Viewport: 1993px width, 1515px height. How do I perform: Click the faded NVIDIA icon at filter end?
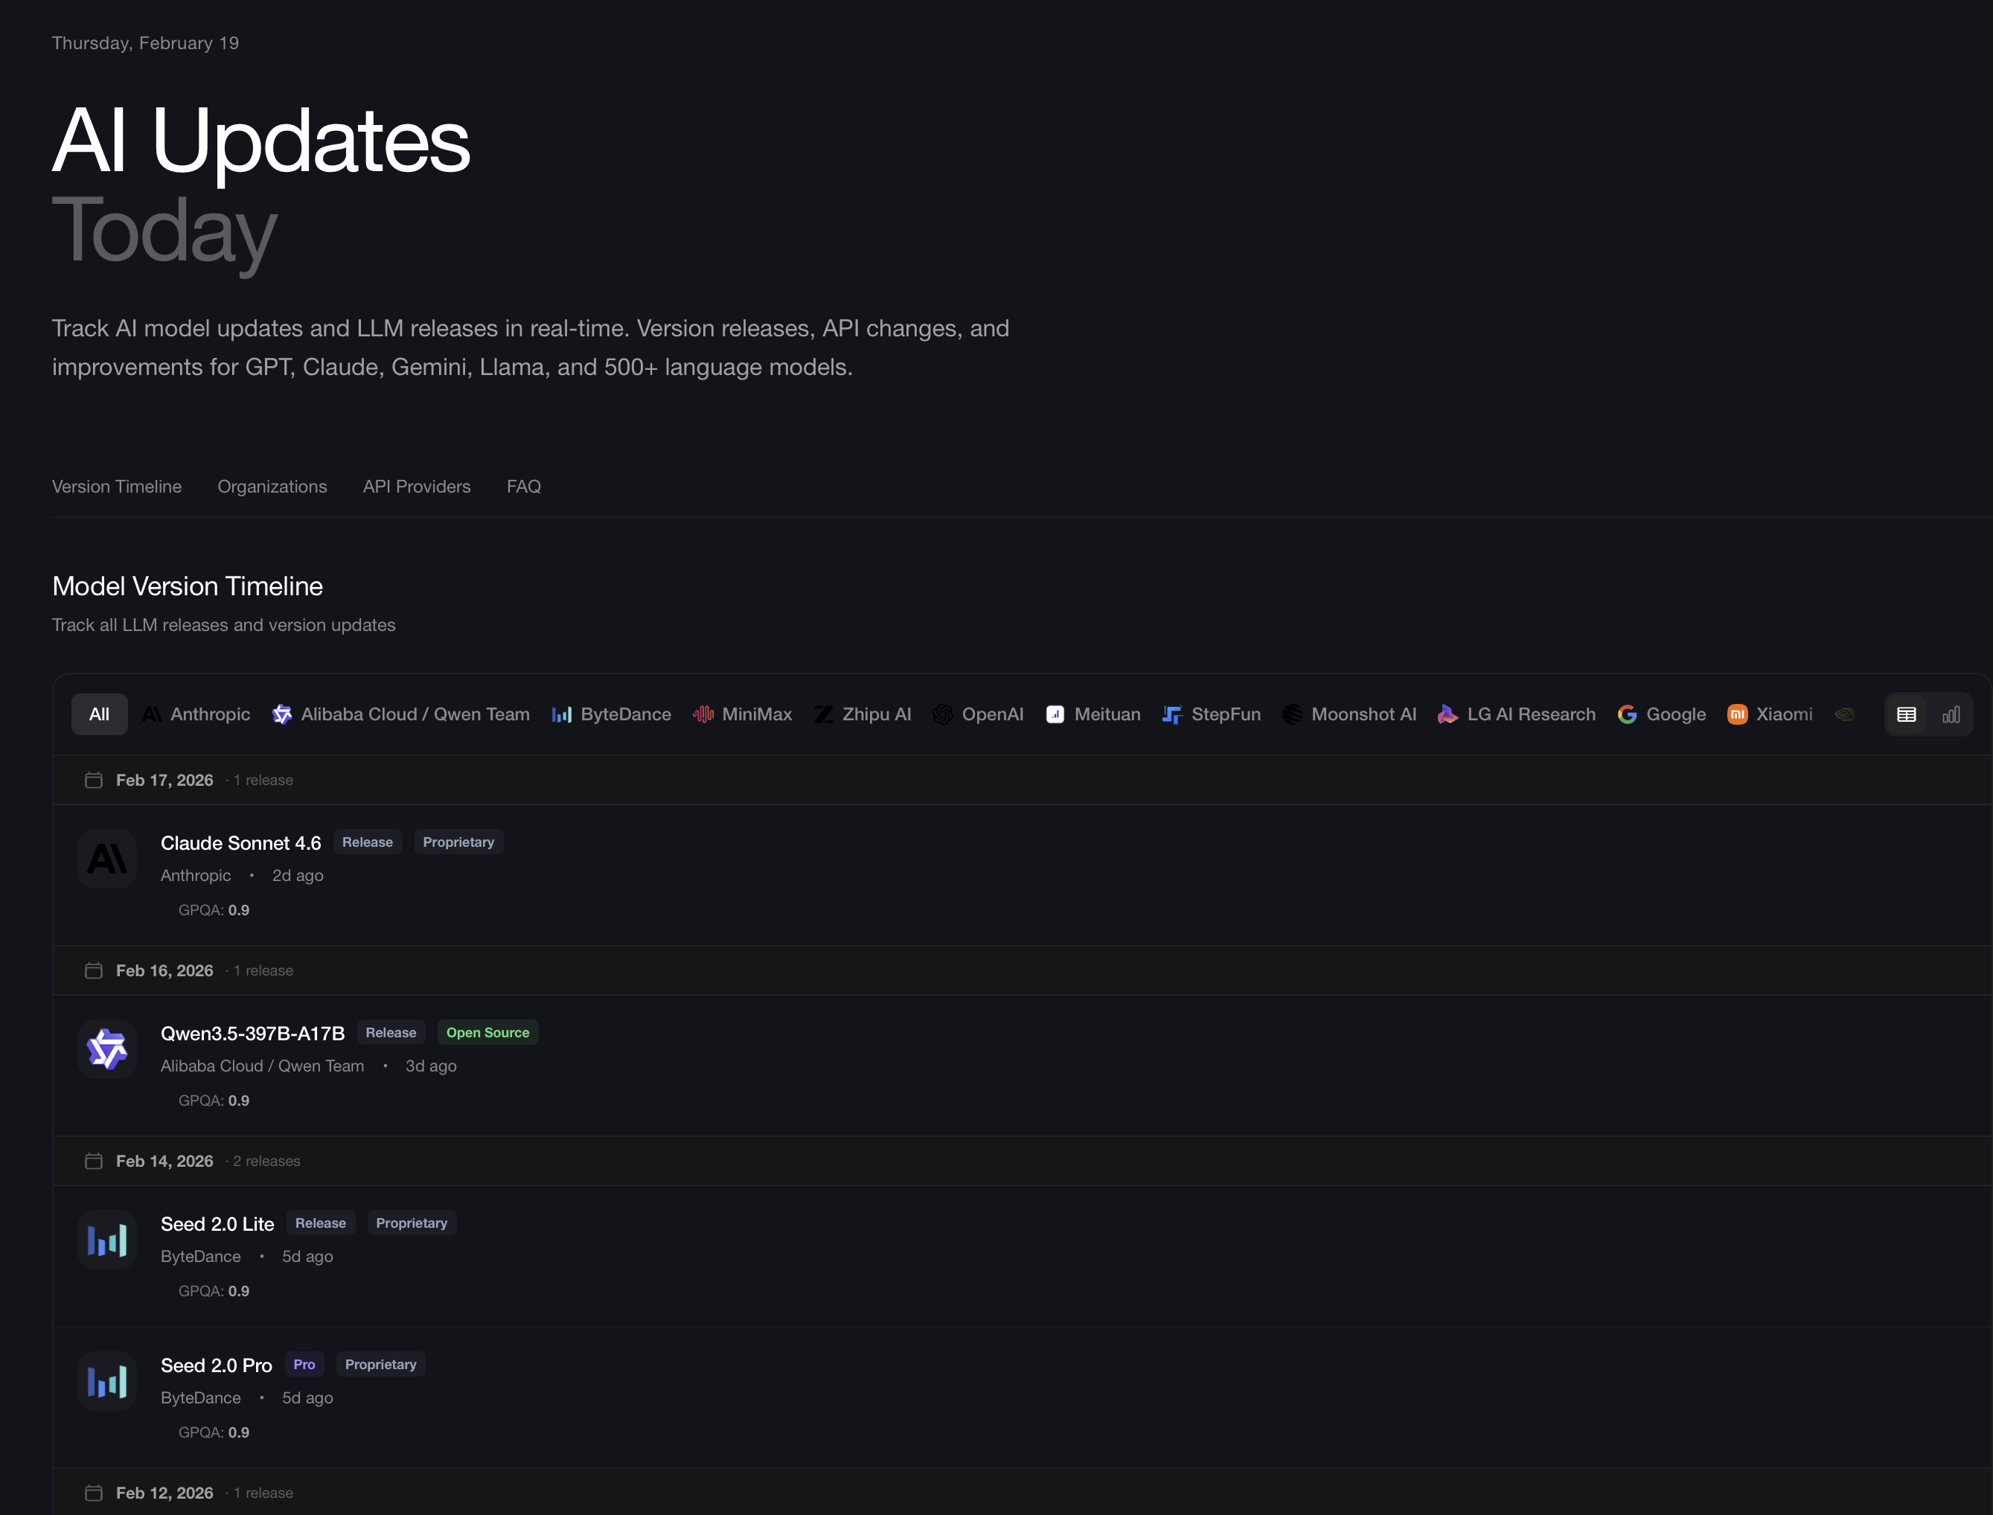tap(1844, 714)
